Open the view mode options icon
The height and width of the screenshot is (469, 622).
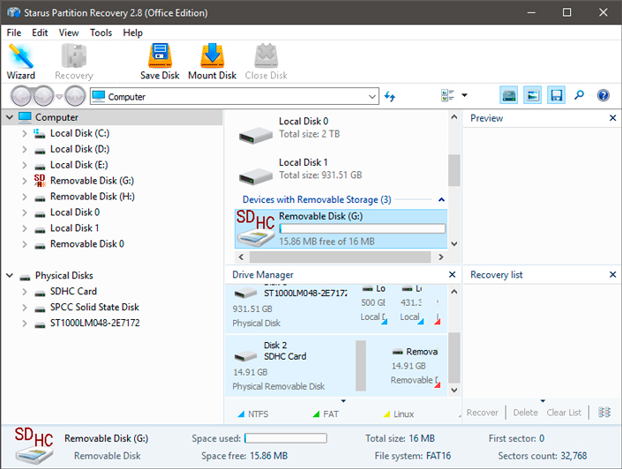(x=447, y=95)
